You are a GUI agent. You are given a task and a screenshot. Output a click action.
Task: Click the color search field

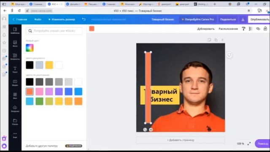[54, 31]
